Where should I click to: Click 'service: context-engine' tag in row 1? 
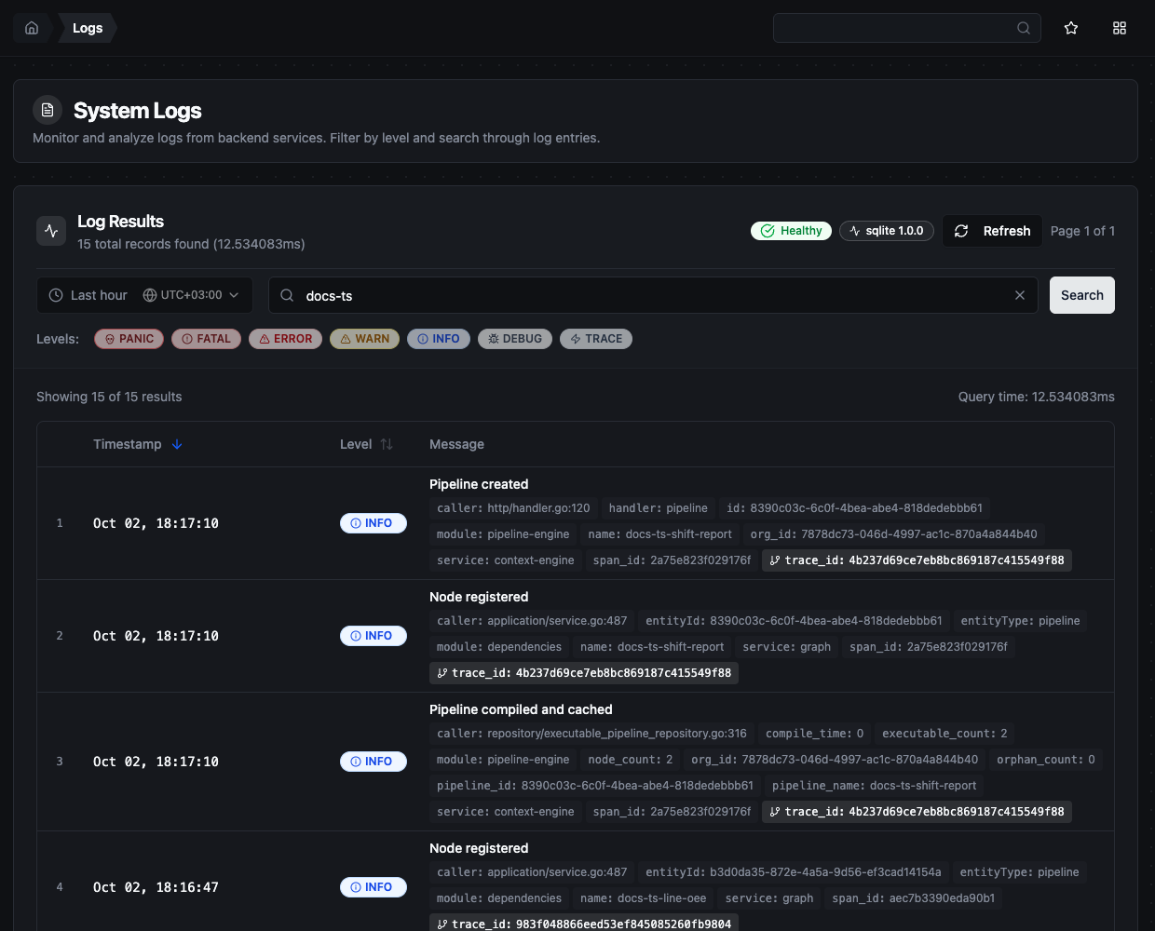(x=506, y=560)
